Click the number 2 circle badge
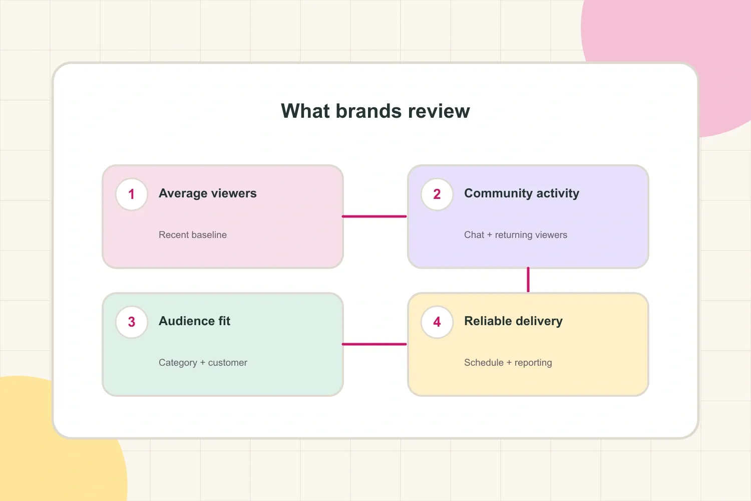The width and height of the screenshot is (751, 501). tap(437, 194)
